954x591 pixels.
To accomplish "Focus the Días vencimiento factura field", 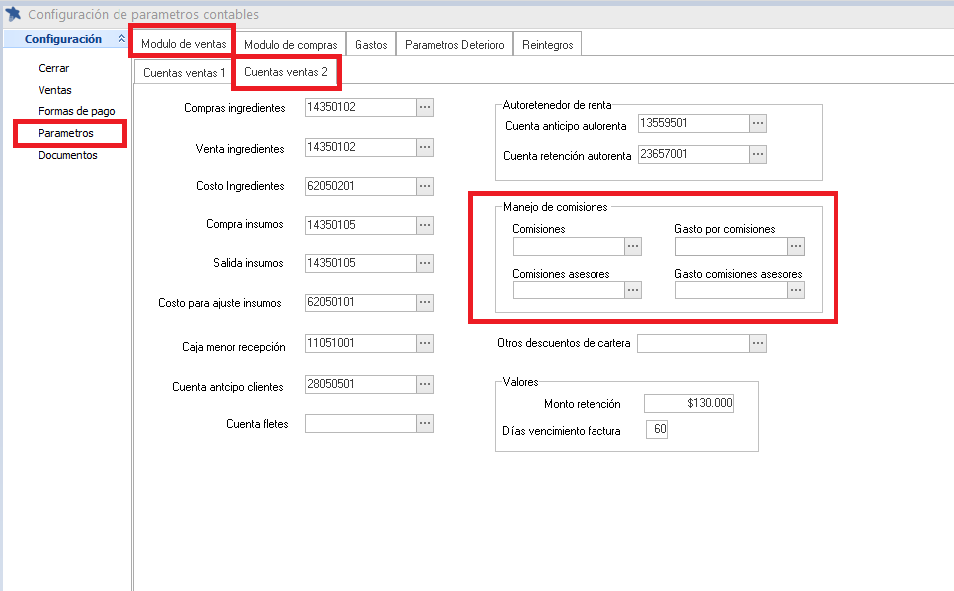I will [657, 430].
